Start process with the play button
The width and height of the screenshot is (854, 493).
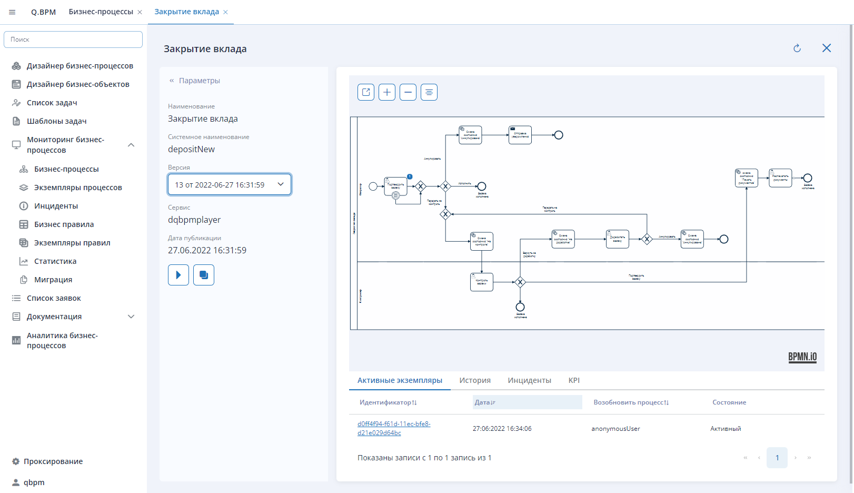178,275
